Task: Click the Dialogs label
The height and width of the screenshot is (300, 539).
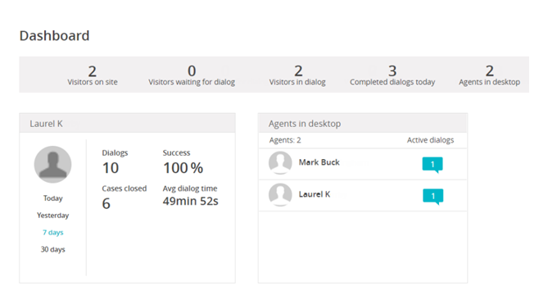Action: tap(115, 152)
